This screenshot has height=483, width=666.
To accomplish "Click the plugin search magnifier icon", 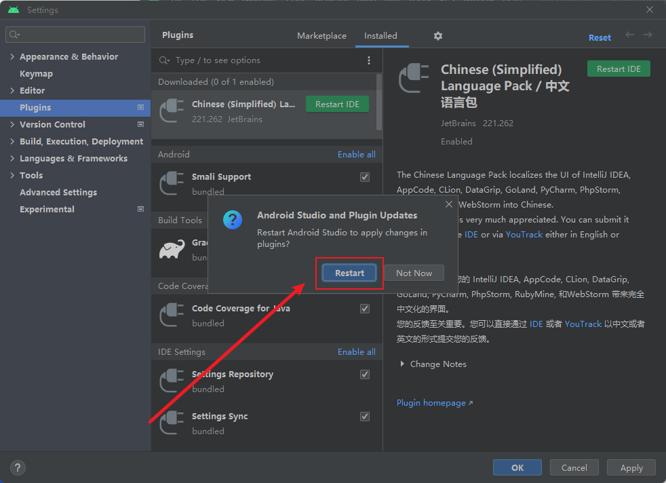I will (164, 60).
